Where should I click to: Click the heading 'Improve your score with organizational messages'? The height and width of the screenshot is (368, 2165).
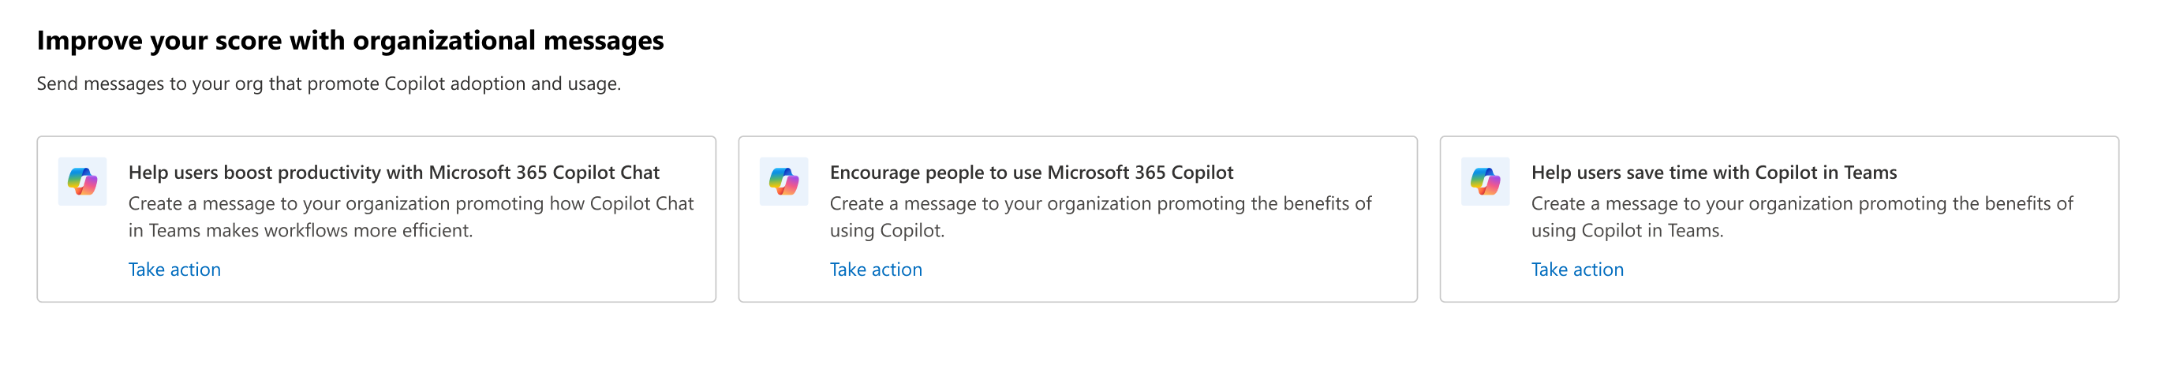click(x=350, y=40)
